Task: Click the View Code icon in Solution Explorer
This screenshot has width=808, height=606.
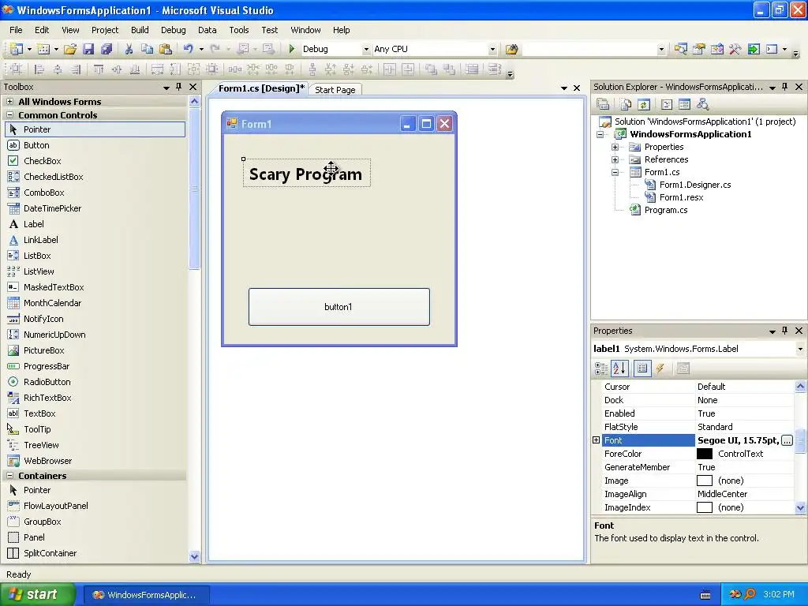Action: coord(666,105)
